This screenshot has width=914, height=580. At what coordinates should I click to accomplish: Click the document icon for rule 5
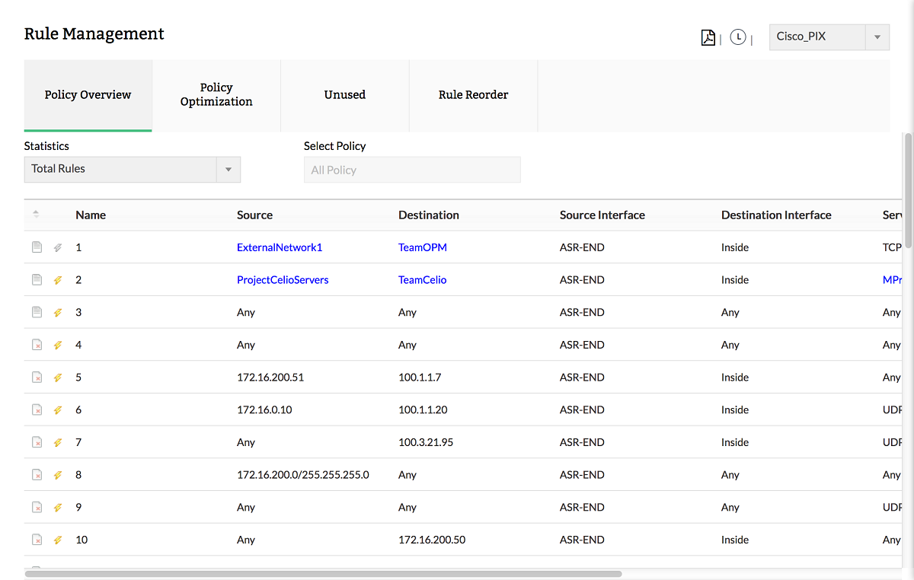point(37,377)
